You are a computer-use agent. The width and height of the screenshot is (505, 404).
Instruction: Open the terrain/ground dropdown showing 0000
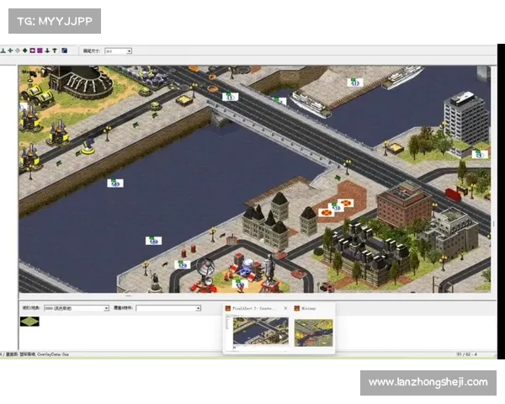(77, 308)
